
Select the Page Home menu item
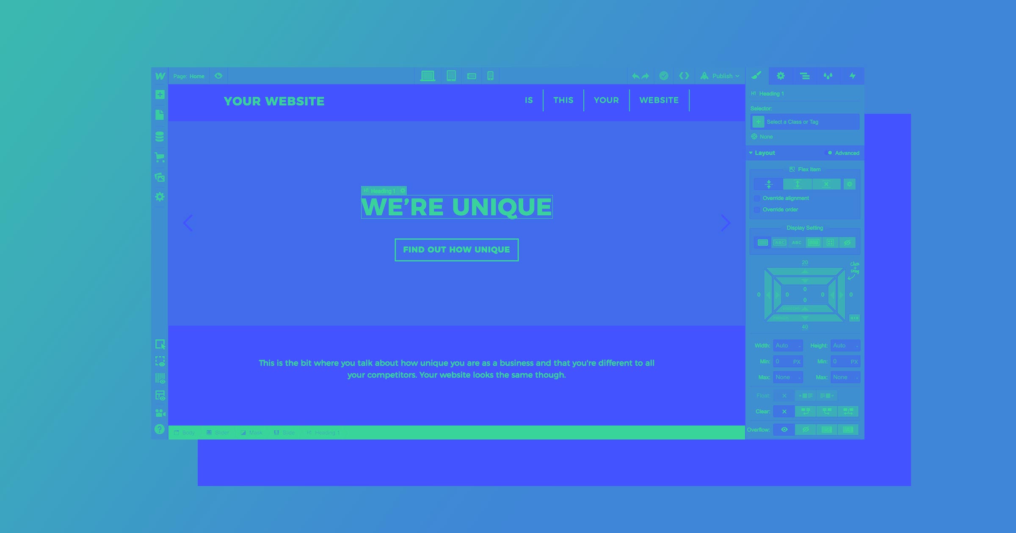[x=189, y=76]
